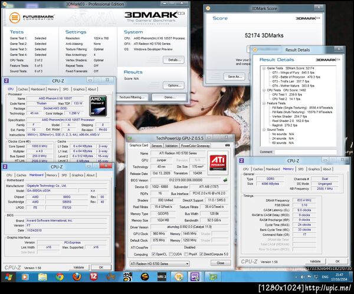Image resolution: width=354 pixels, height=294 pixels.
Task: Toggle the PhysX checkbox in GPU-Z
Action: point(186,254)
